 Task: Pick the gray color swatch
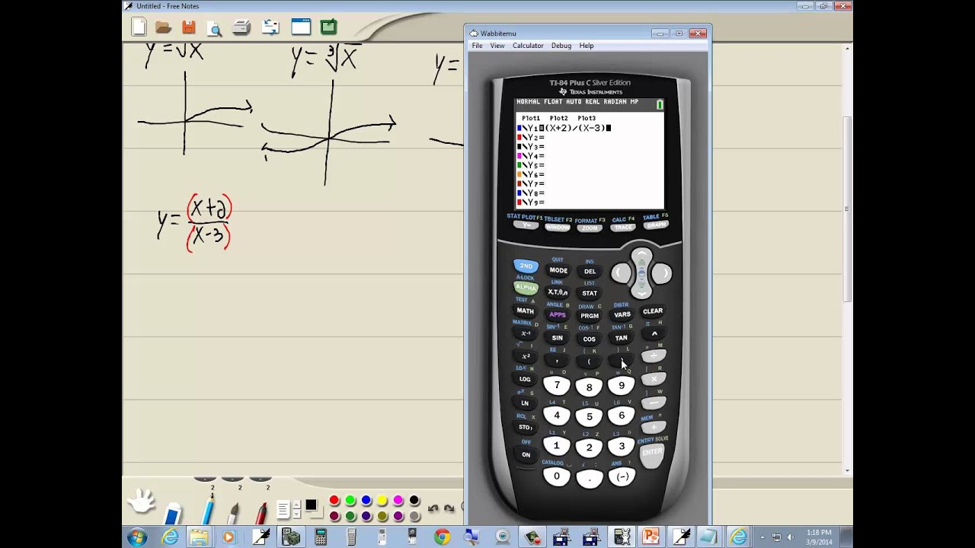(414, 516)
